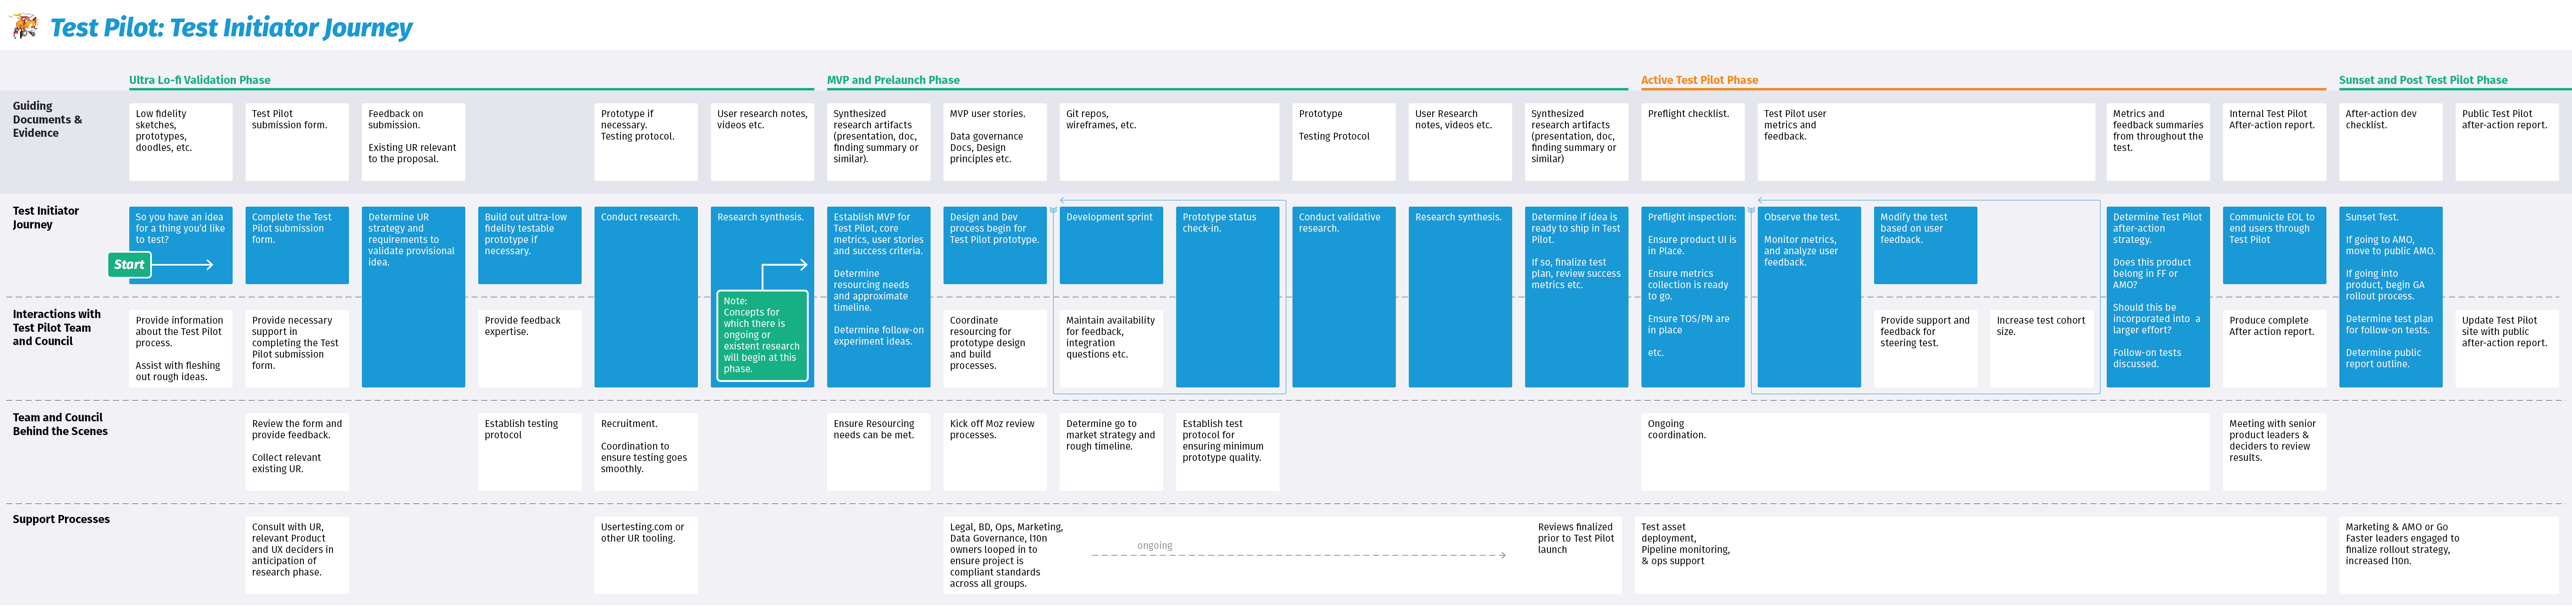This screenshot has height=607, width=2572.
Task: Click the Complete the Test Pilot form step
Action: [x=296, y=245]
